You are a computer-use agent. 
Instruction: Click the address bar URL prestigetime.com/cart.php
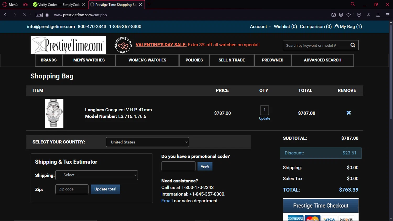click(x=80, y=15)
